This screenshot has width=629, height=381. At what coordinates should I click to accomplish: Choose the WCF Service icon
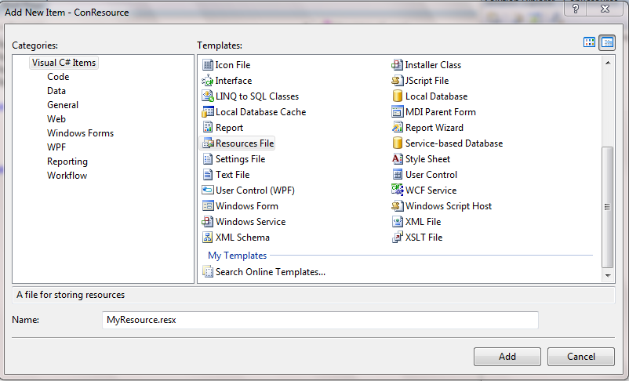point(397,189)
